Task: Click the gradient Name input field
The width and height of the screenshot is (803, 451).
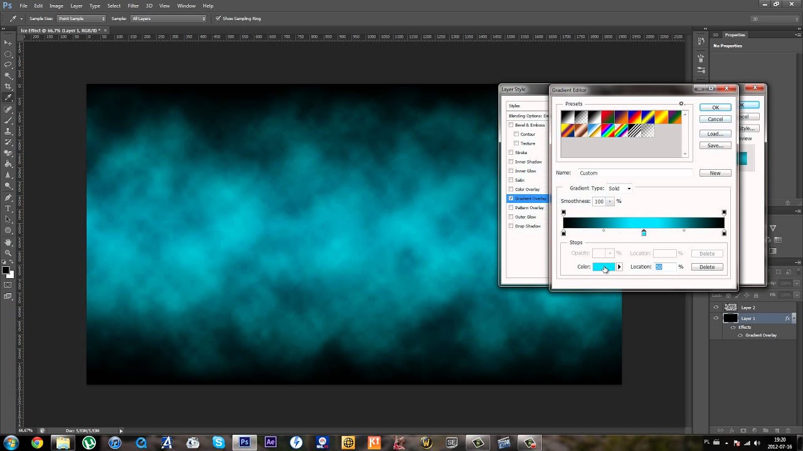Action: 635,173
